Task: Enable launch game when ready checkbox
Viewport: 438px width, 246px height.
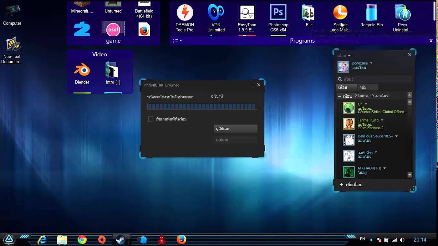Action: coord(150,119)
